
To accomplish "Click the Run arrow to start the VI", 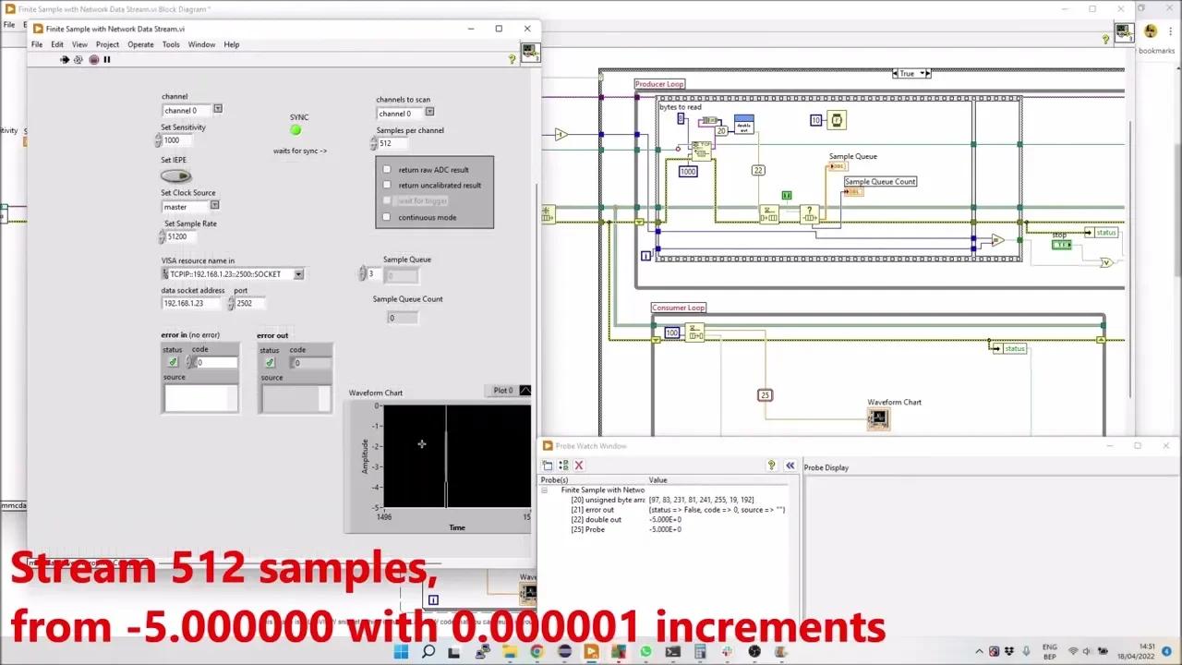I will pyautogui.click(x=64, y=59).
